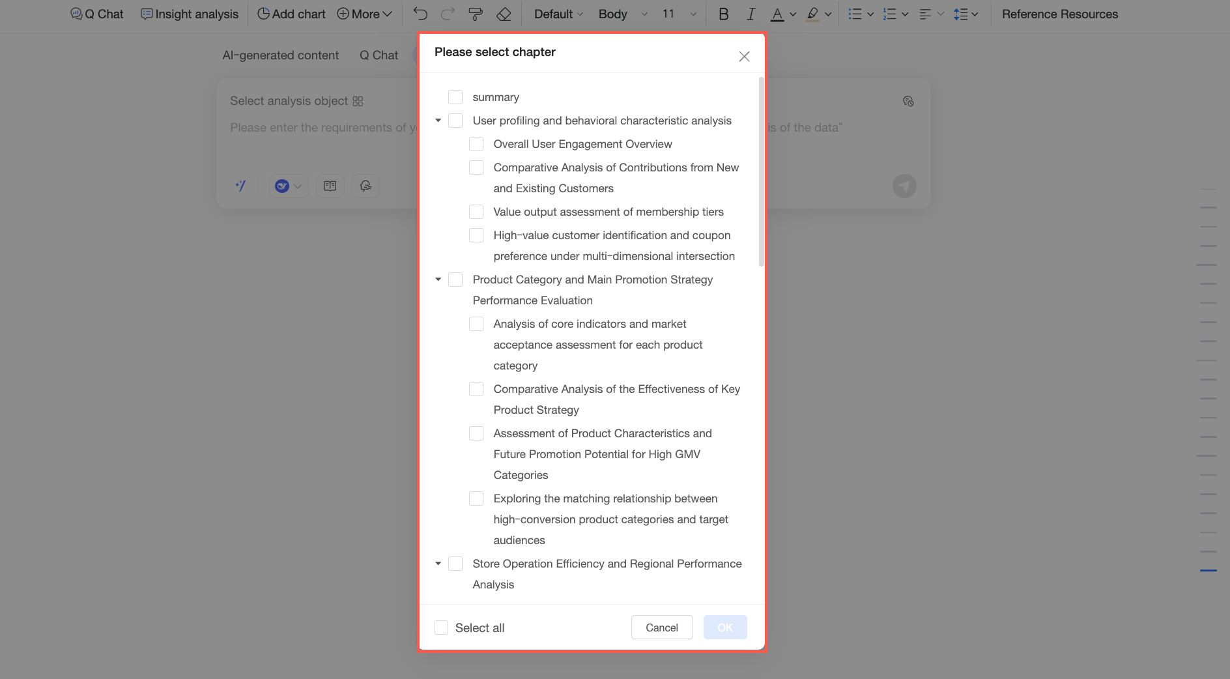Open Q Chat from the toolbar
Image resolution: width=1230 pixels, height=679 pixels.
coord(96,14)
